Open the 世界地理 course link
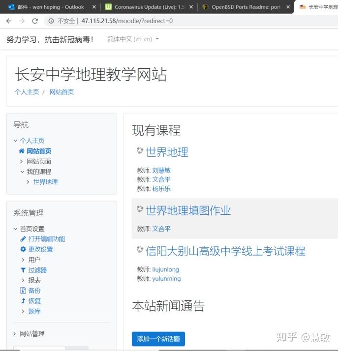Screen dimensions: 338x351 point(167,152)
